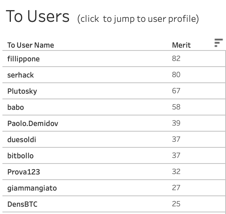Screen dimensions: 226x214
Task: Click the To Users title text
Action: click(x=38, y=16)
